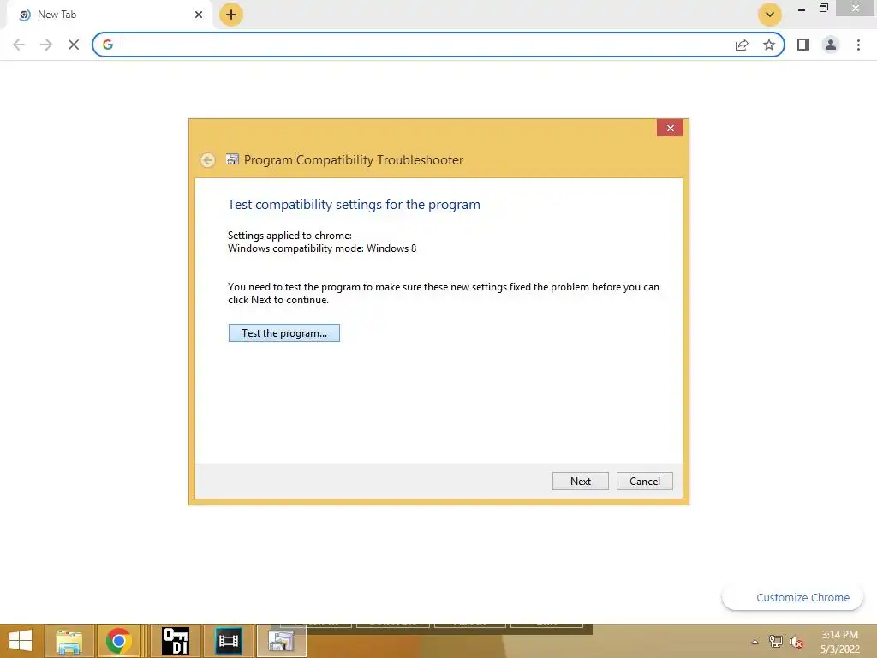The height and width of the screenshot is (658, 877).
Task: Open a new Chrome tab with the plus button
Action: [231, 15]
